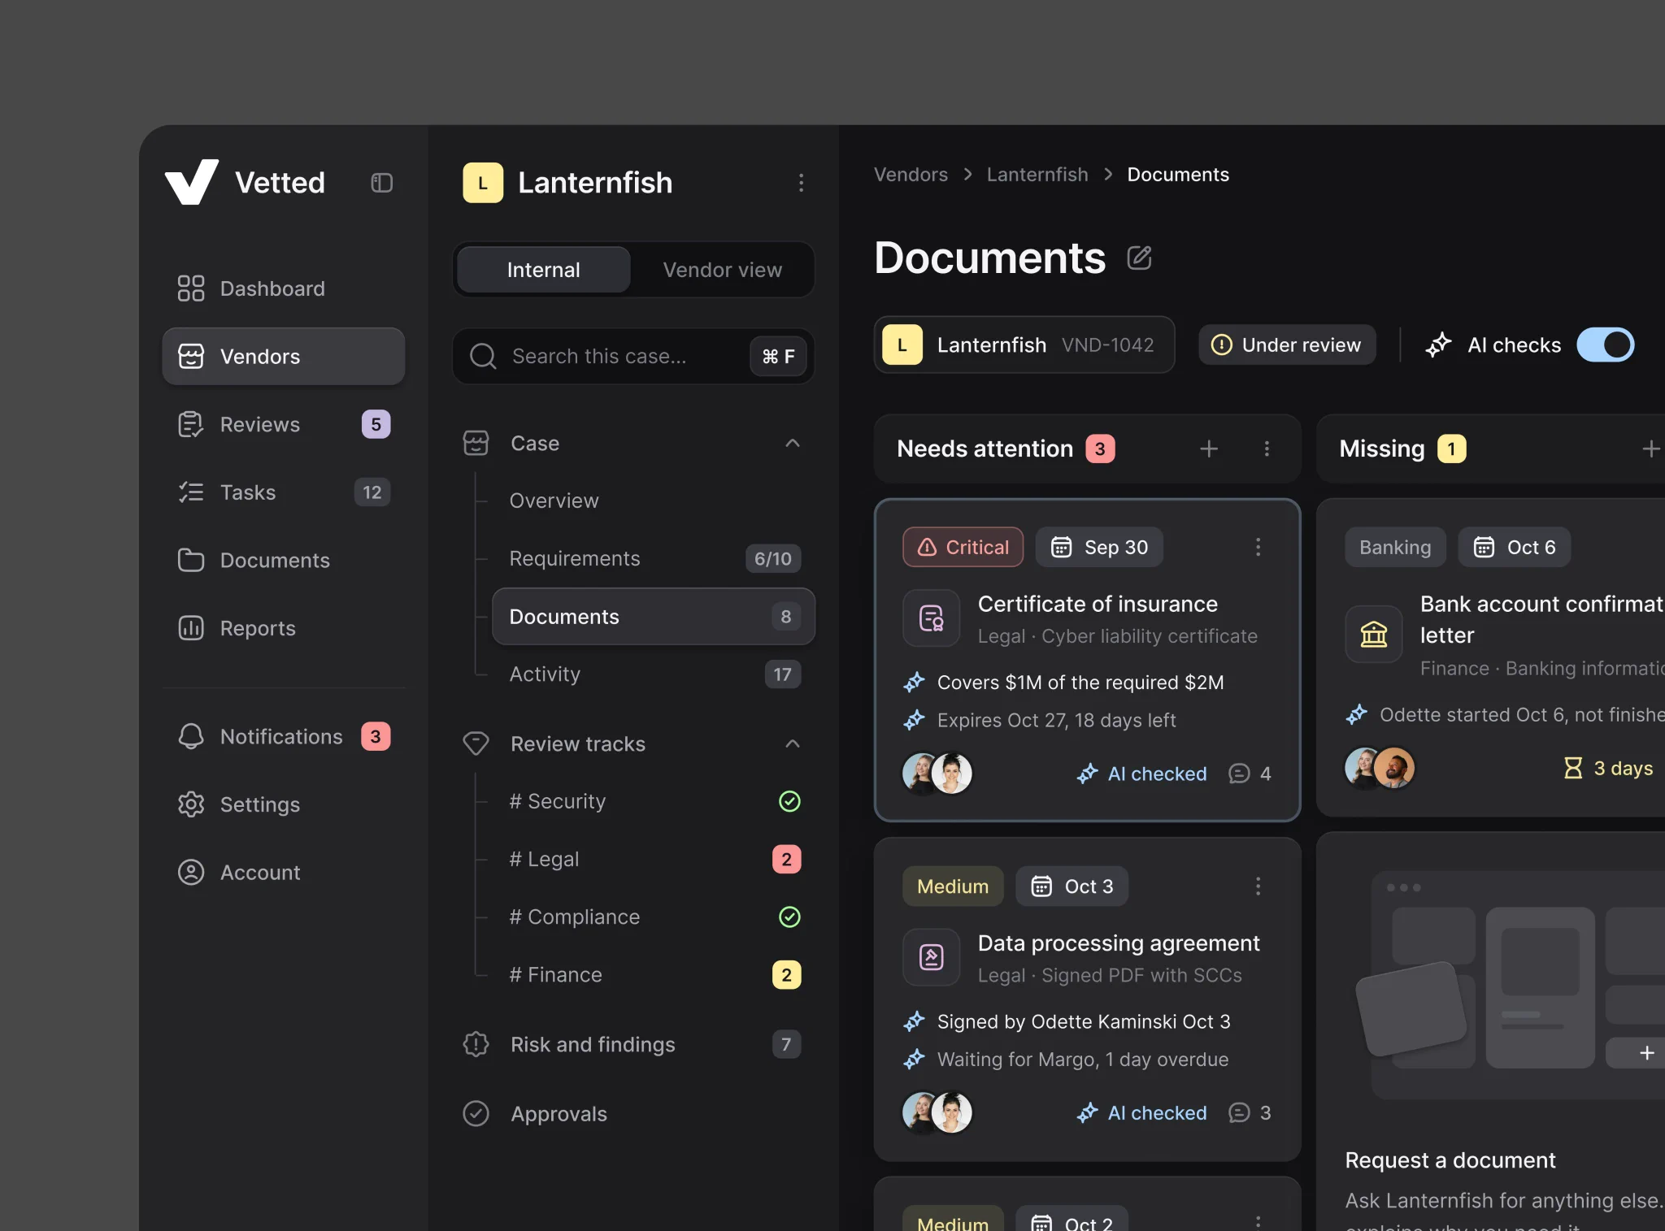The width and height of the screenshot is (1665, 1231).
Task: Open the # Compliance review track
Action: coord(654,917)
